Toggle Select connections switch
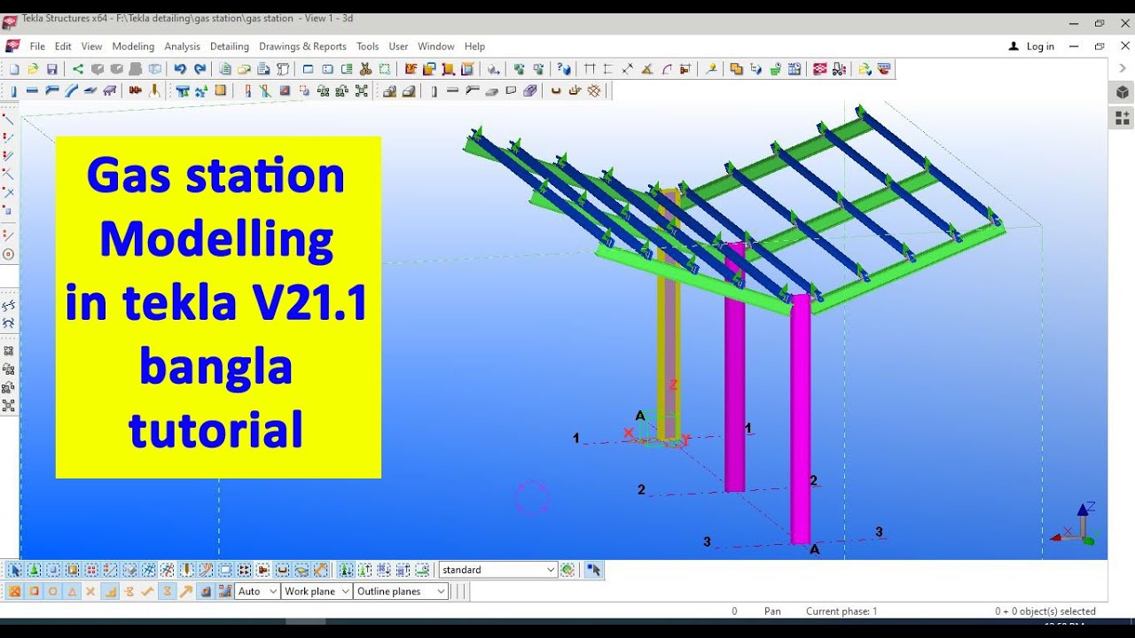Image resolution: width=1135 pixels, height=638 pixels. 34,570
